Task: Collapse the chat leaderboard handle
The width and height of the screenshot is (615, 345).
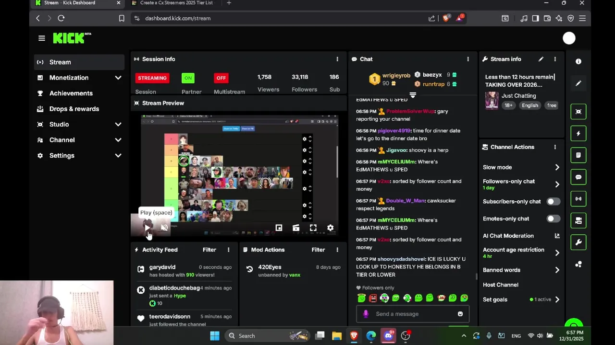Action: click(412, 95)
